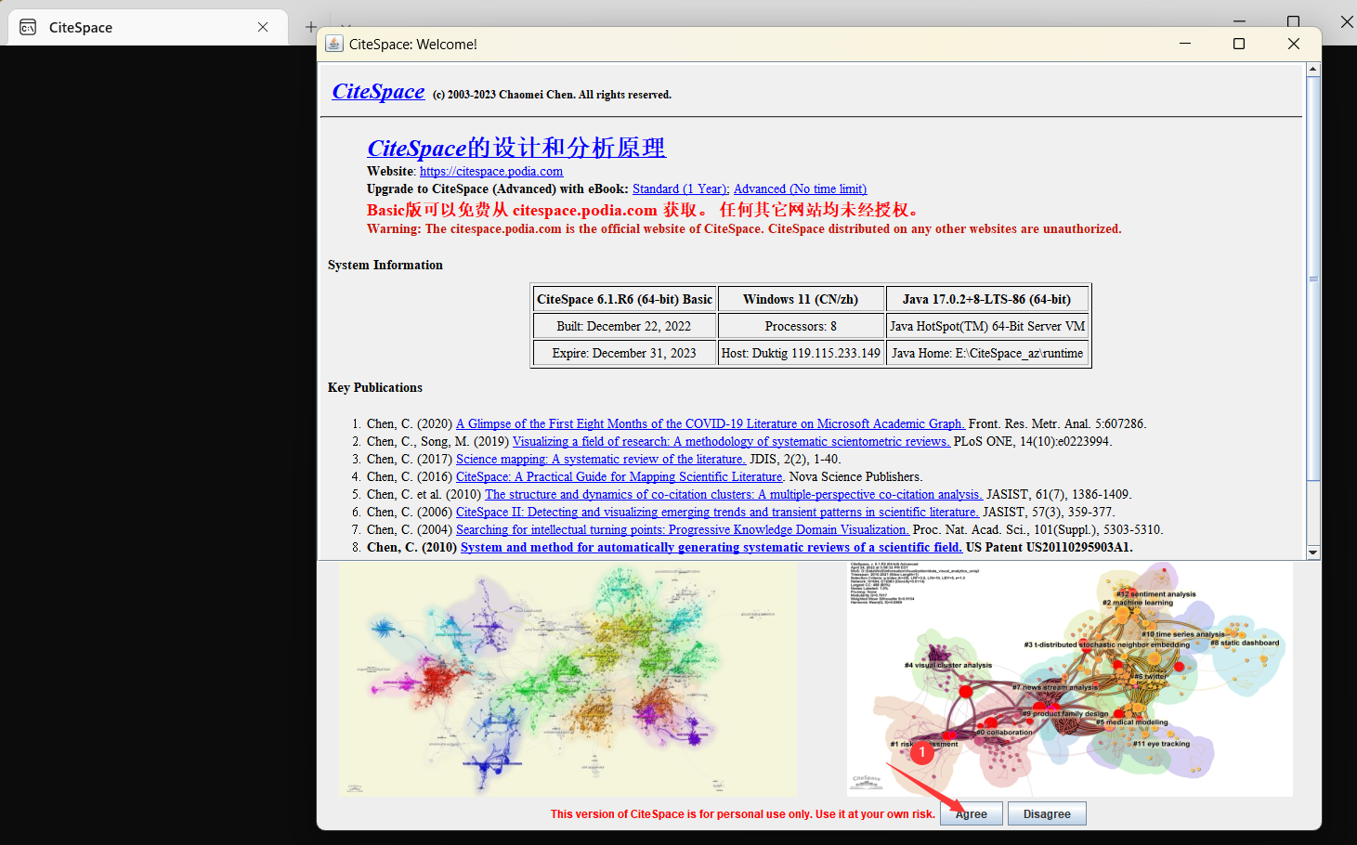Click the Java icon in Welcome title bar
The image size is (1357, 845).
(x=334, y=44)
